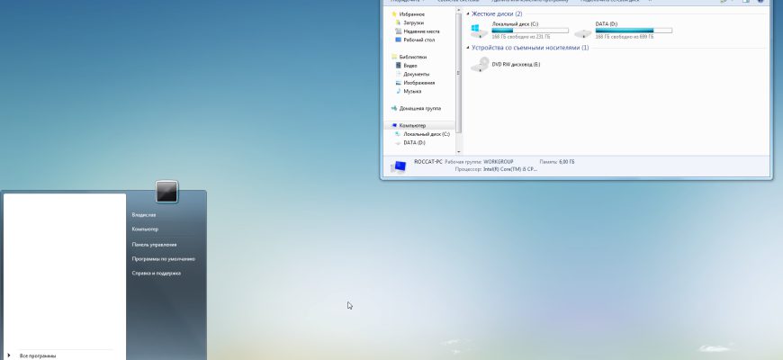
Task: Collapse Устройства со съемными носителями group
Action: 468,48
